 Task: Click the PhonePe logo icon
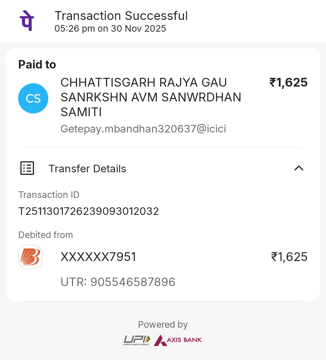pos(27,20)
